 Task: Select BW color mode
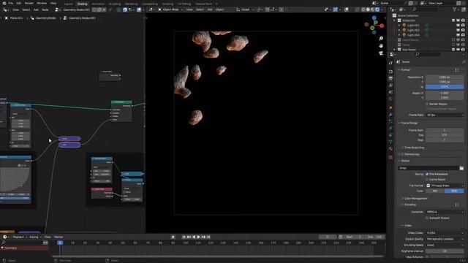pos(435,191)
